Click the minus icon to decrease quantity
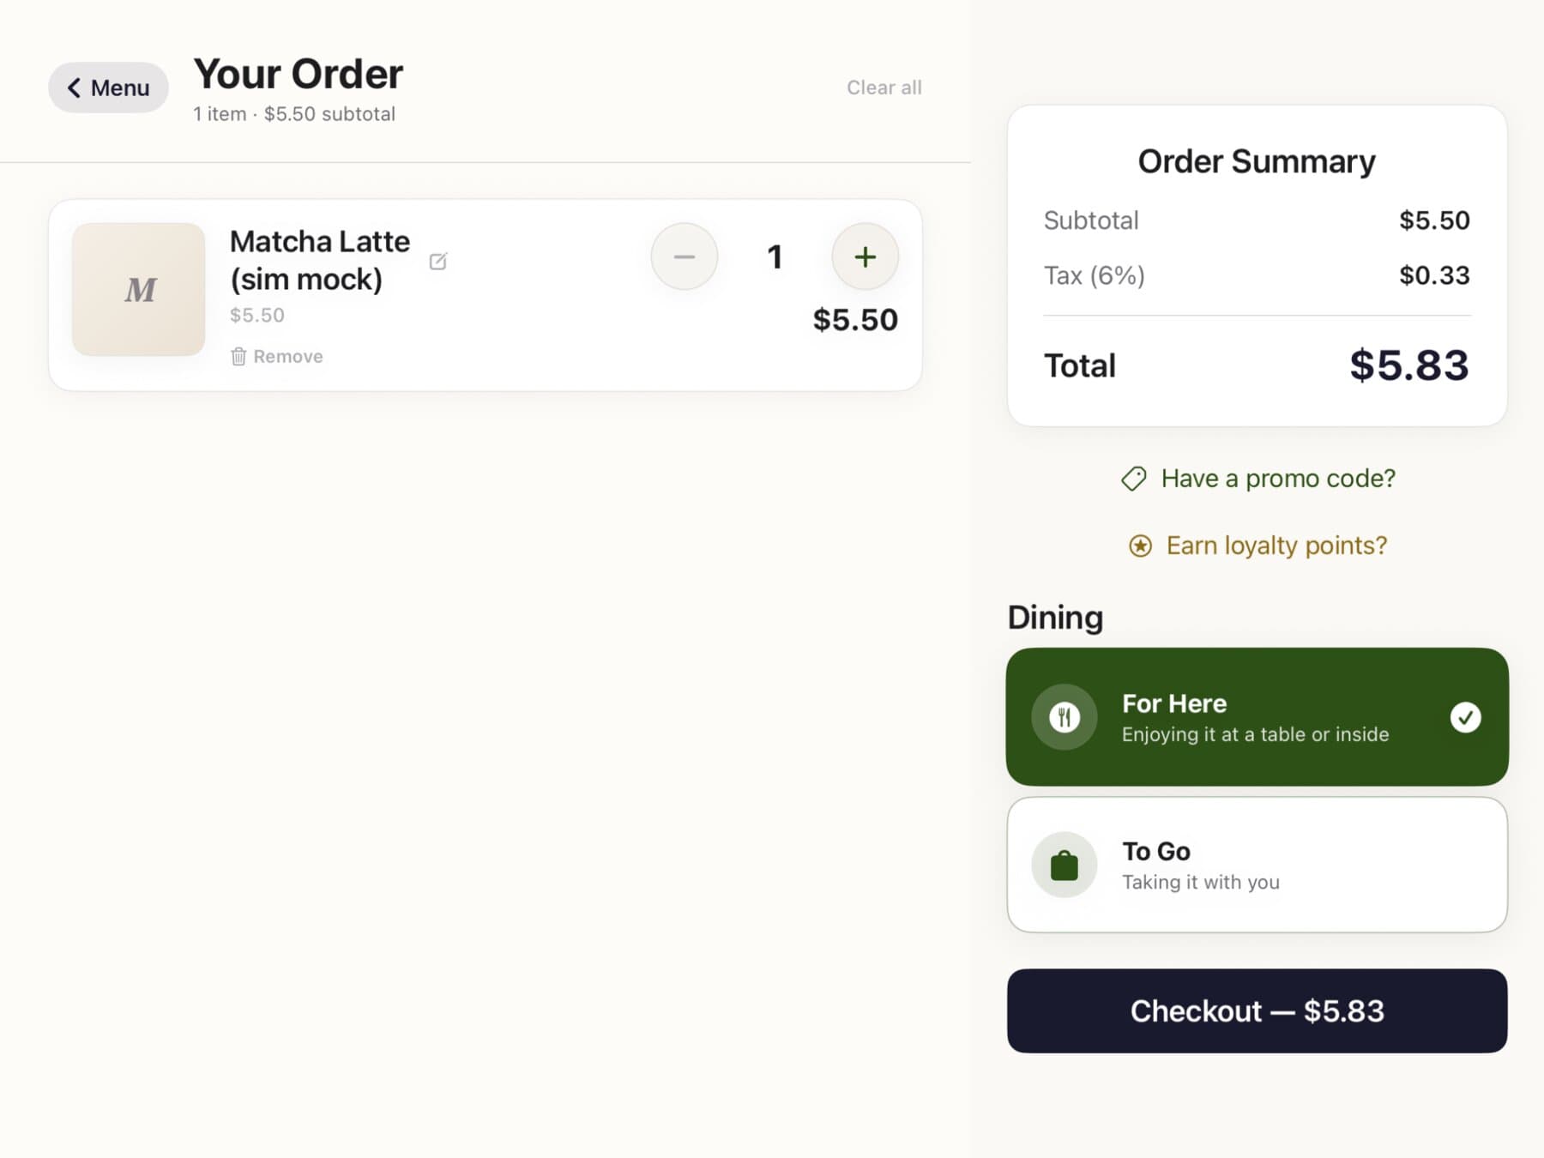The image size is (1544, 1158). click(684, 256)
